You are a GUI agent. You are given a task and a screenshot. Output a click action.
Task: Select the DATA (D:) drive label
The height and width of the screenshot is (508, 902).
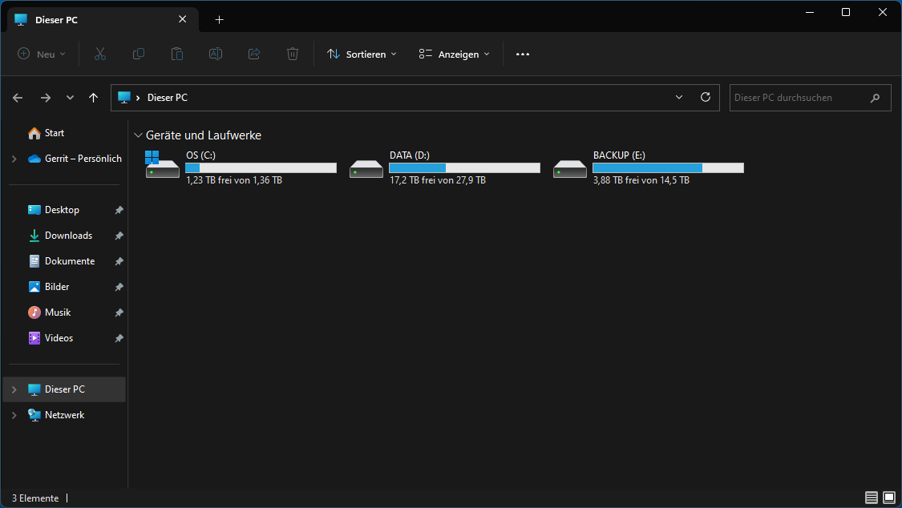(410, 155)
